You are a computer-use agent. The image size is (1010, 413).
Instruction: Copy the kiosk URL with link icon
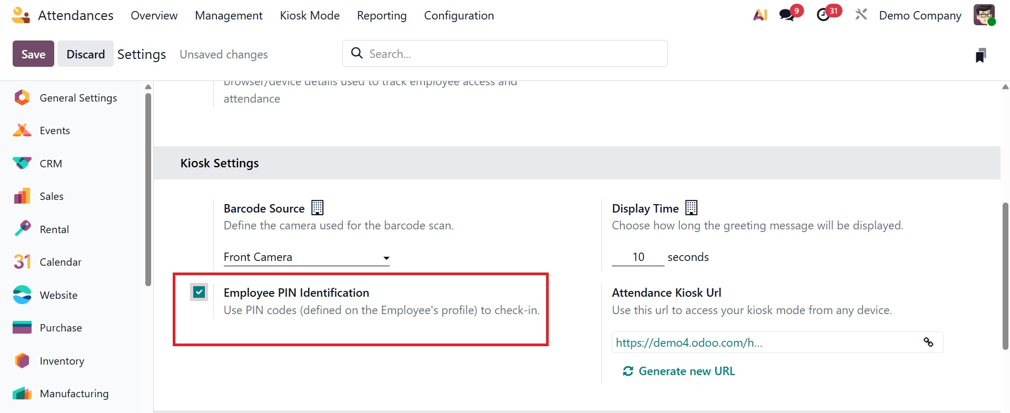click(x=928, y=343)
